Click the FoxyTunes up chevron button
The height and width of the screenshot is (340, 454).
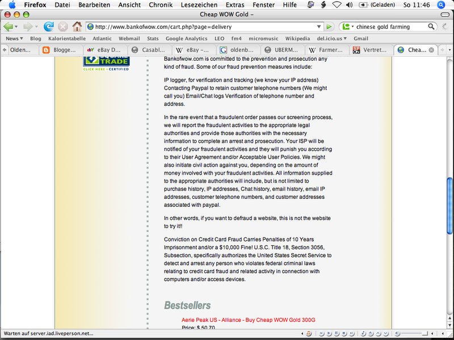point(378,333)
